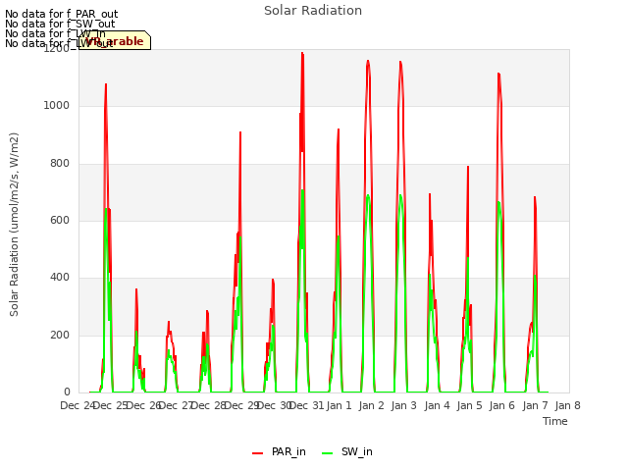Click the Jan 1 x-axis tick label
This screenshot has height=471, width=628.
(339, 405)
